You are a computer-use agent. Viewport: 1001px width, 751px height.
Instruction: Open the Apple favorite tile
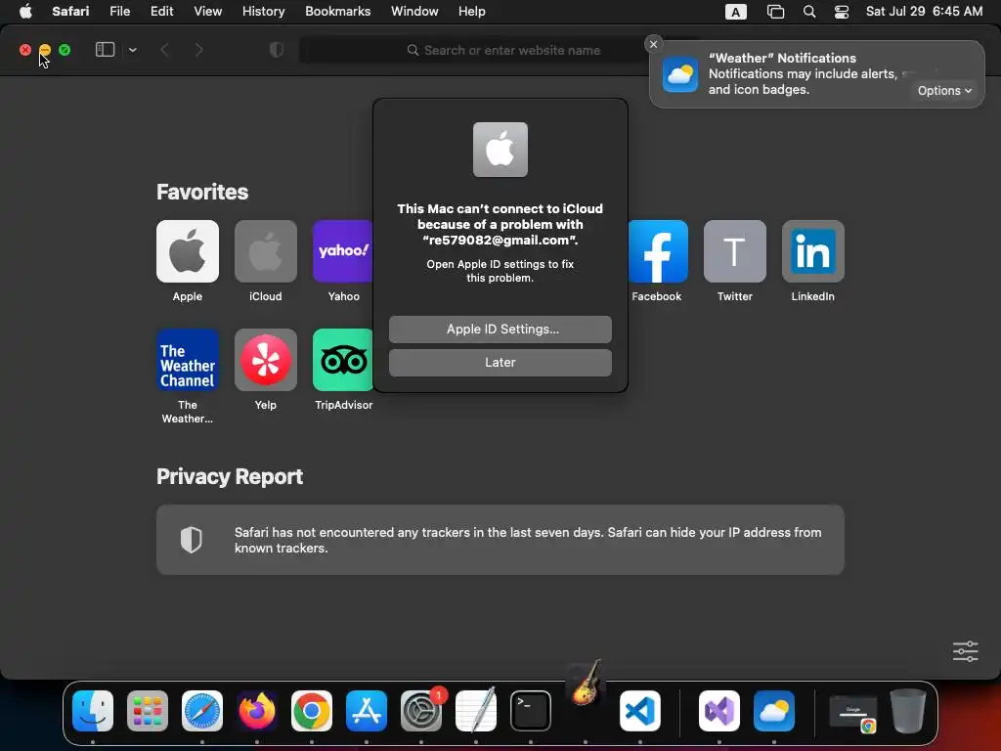(x=187, y=251)
